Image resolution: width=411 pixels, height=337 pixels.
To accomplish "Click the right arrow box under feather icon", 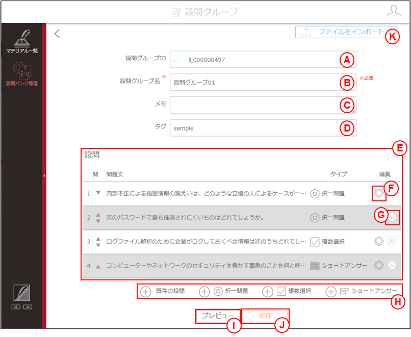I will click(x=28, y=307).
